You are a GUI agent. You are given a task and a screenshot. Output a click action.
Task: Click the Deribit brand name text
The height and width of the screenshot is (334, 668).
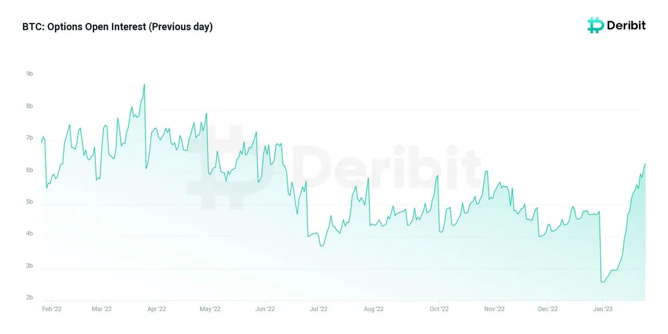pos(626,25)
